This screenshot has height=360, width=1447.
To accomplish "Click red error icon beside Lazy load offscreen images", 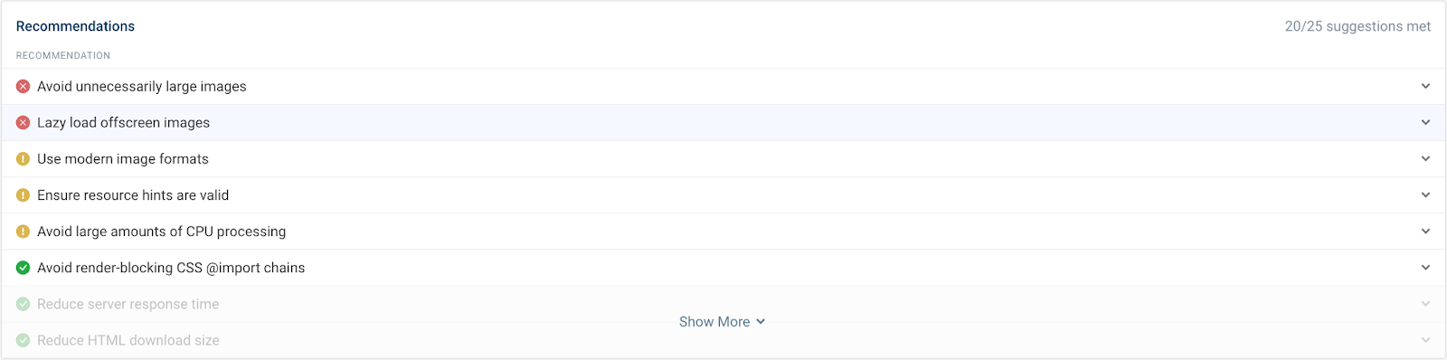I will 24,123.
